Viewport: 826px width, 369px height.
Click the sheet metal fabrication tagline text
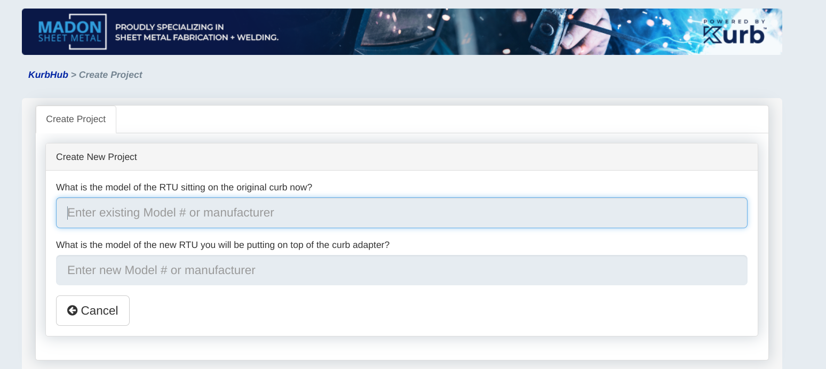[197, 37]
